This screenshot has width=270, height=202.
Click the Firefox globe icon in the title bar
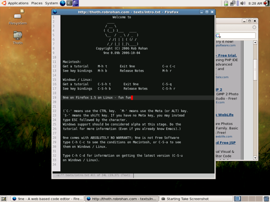55,12
